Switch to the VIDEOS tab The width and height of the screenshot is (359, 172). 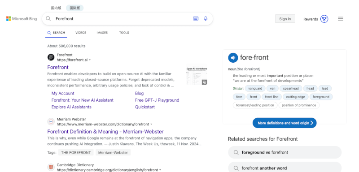click(81, 33)
